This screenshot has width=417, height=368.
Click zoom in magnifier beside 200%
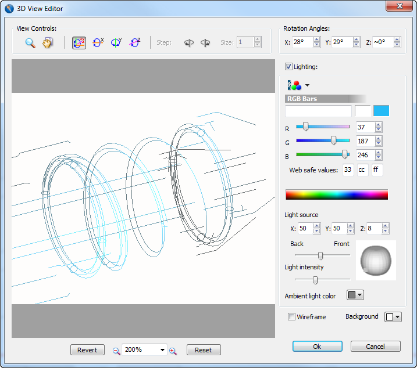tap(173, 351)
